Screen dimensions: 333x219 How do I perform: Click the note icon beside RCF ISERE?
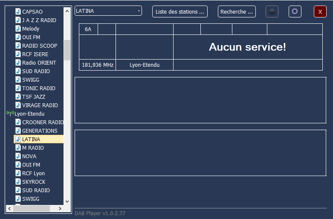(18, 54)
